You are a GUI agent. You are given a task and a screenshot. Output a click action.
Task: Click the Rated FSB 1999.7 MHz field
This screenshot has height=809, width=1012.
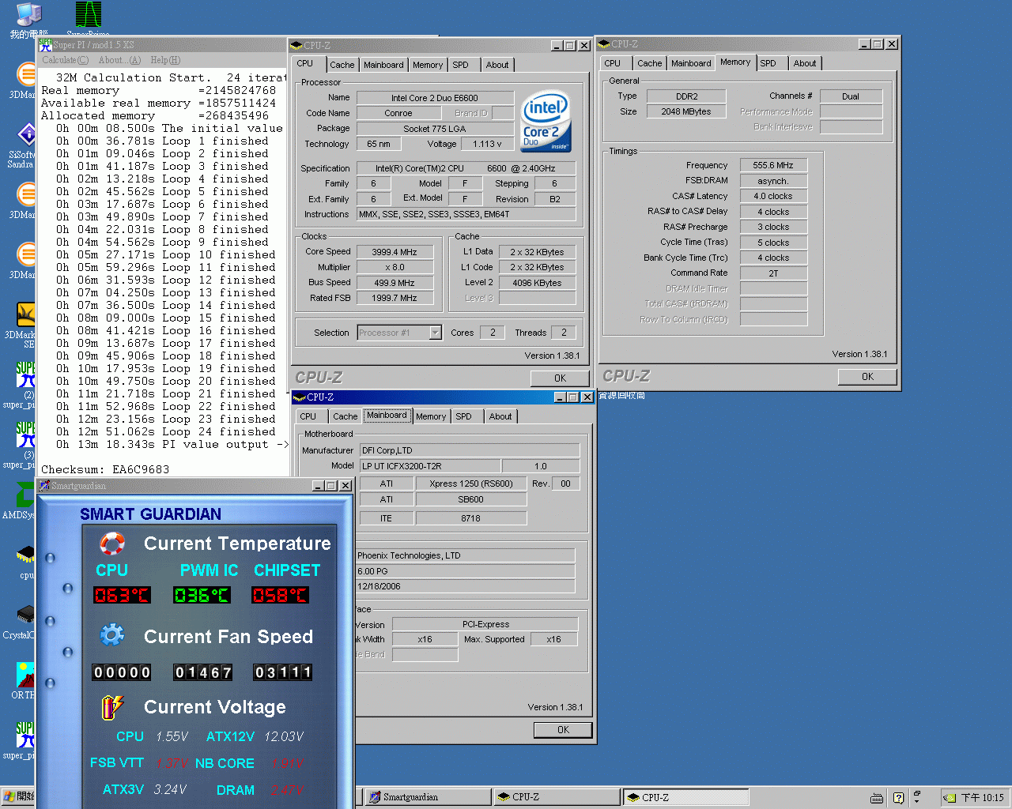point(395,298)
